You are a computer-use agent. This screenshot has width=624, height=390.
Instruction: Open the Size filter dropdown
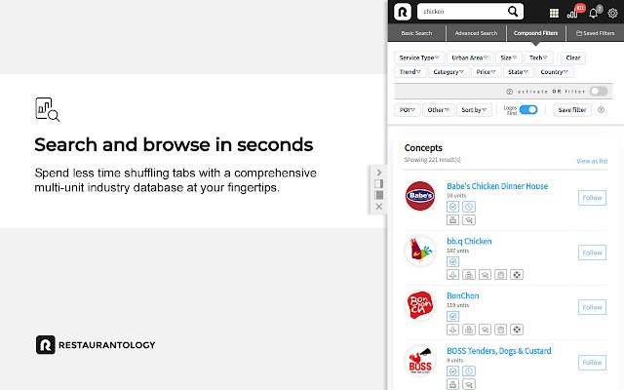(x=508, y=58)
